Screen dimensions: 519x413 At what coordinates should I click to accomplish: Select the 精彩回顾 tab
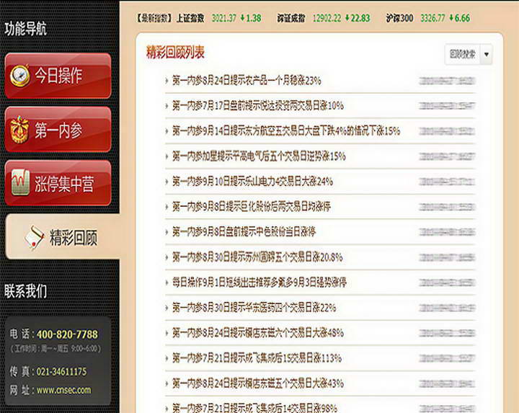(x=63, y=236)
